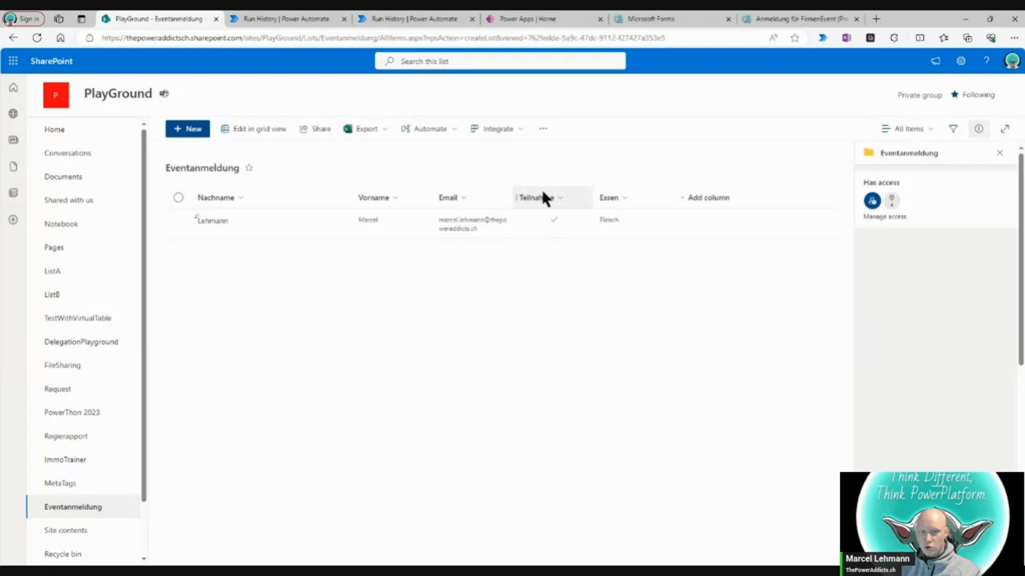Viewport: 1025px width, 576px height.
Task: Open the filter pane funnel icon
Action: click(x=953, y=129)
